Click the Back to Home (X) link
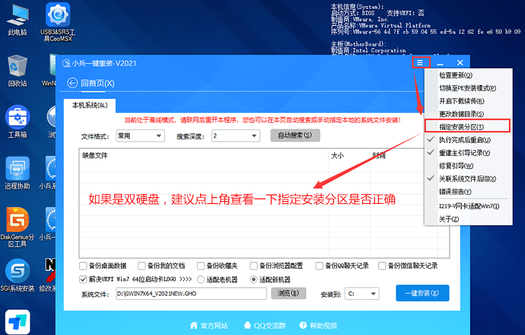525x335 pixels. click(x=97, y=83)
